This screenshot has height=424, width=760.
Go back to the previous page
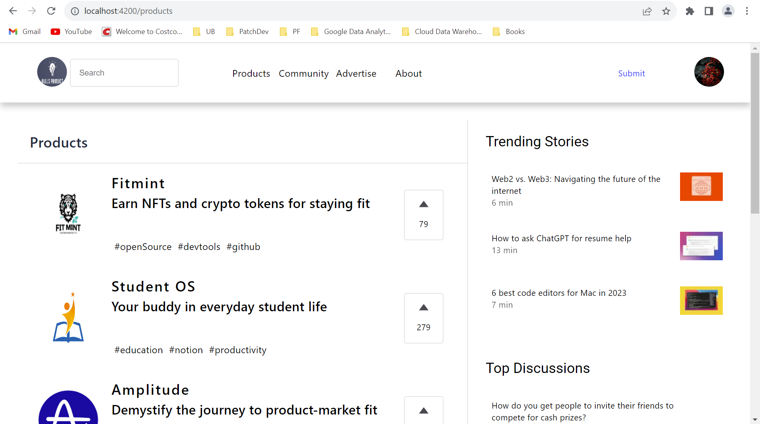click(13, 11)
